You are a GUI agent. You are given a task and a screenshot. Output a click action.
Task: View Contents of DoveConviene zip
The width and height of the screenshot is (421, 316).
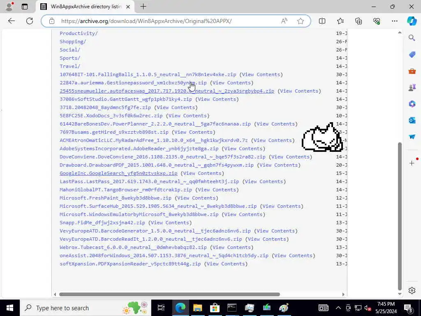click(x=290, y=157)
